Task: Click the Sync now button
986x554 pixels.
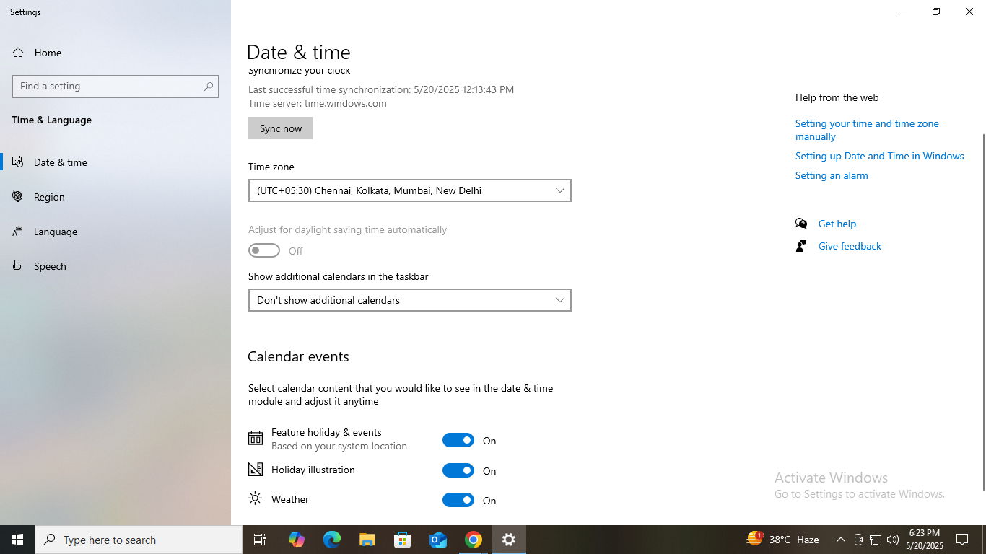Action: 281,128
